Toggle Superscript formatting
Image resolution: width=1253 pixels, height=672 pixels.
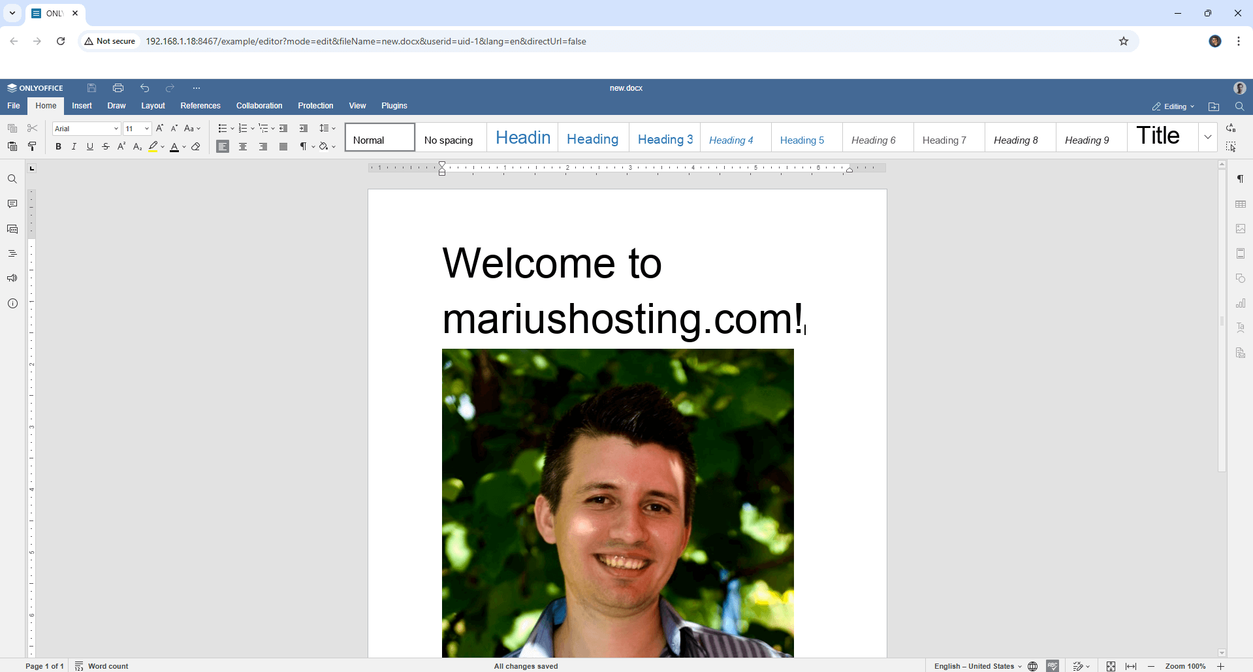121,147
